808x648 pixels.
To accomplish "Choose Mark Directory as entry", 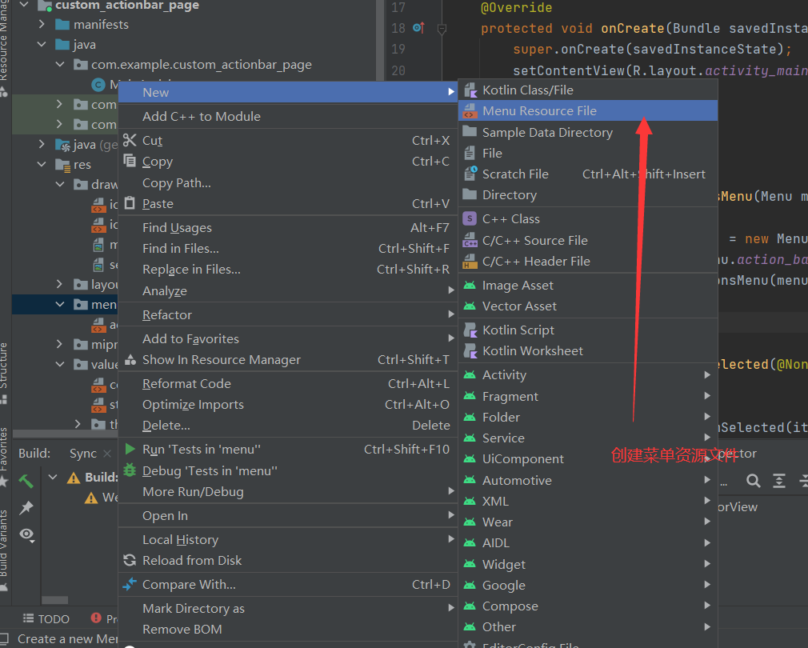I will (x=288, y=608).
